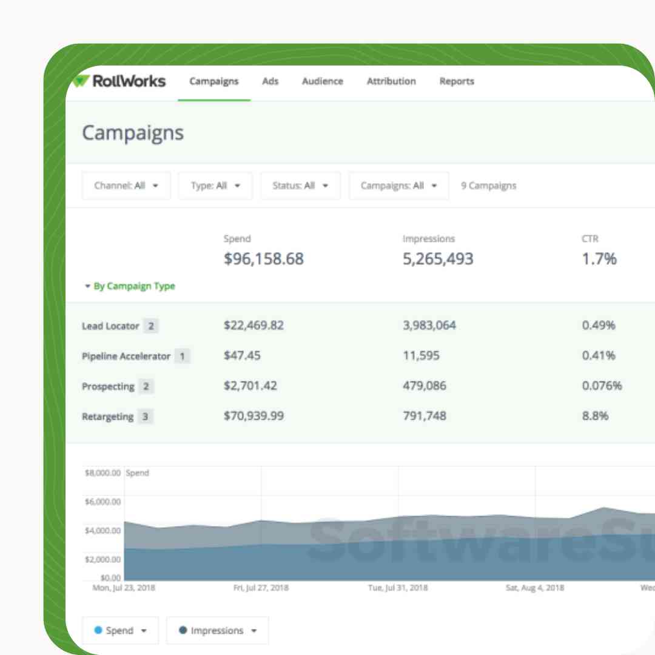Viewport: 655px width, 655px height.
Task: Click Prospecting spend $2,701.42
Action: click(x=250, y=386)
